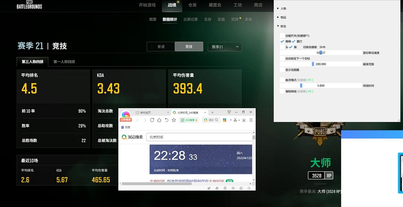Switch to the 概要 sub-tab
Screen dimensions: 403x207
tap(153, 19)
